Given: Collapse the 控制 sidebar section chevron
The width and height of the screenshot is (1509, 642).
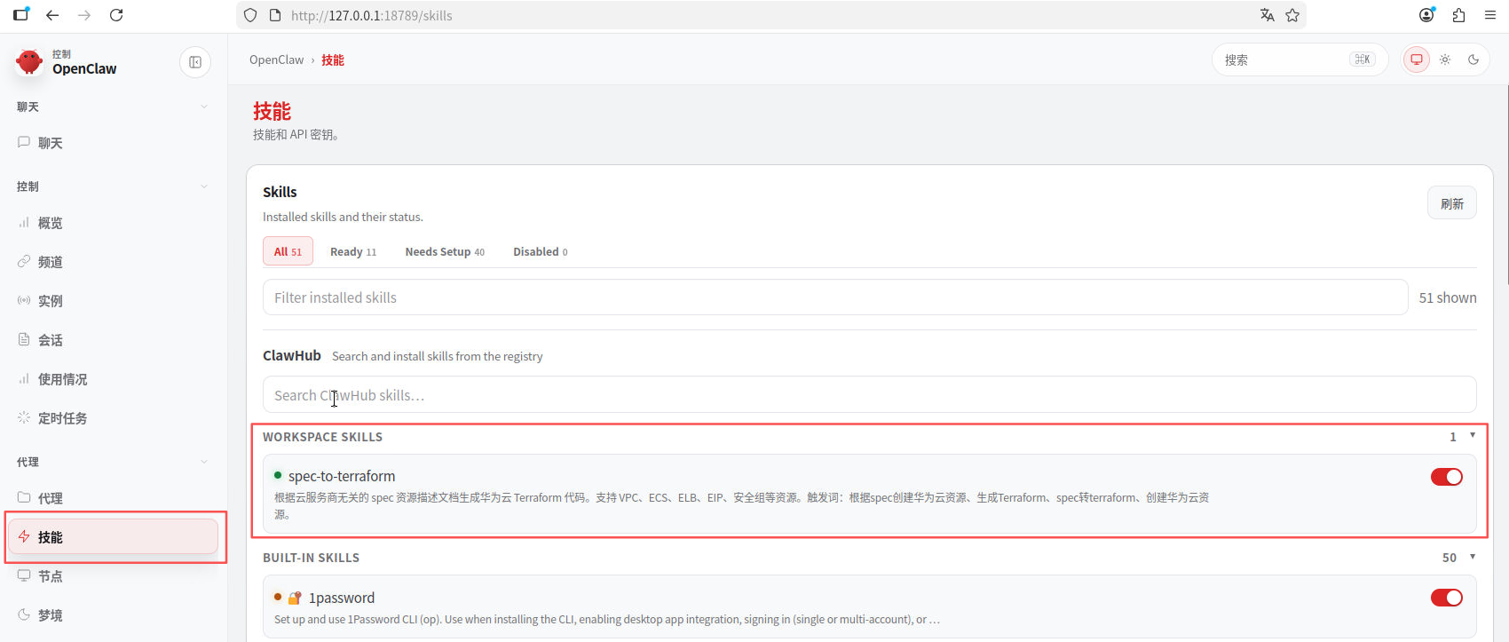Looking at the screenshot, I should click(x=204, y=186).
